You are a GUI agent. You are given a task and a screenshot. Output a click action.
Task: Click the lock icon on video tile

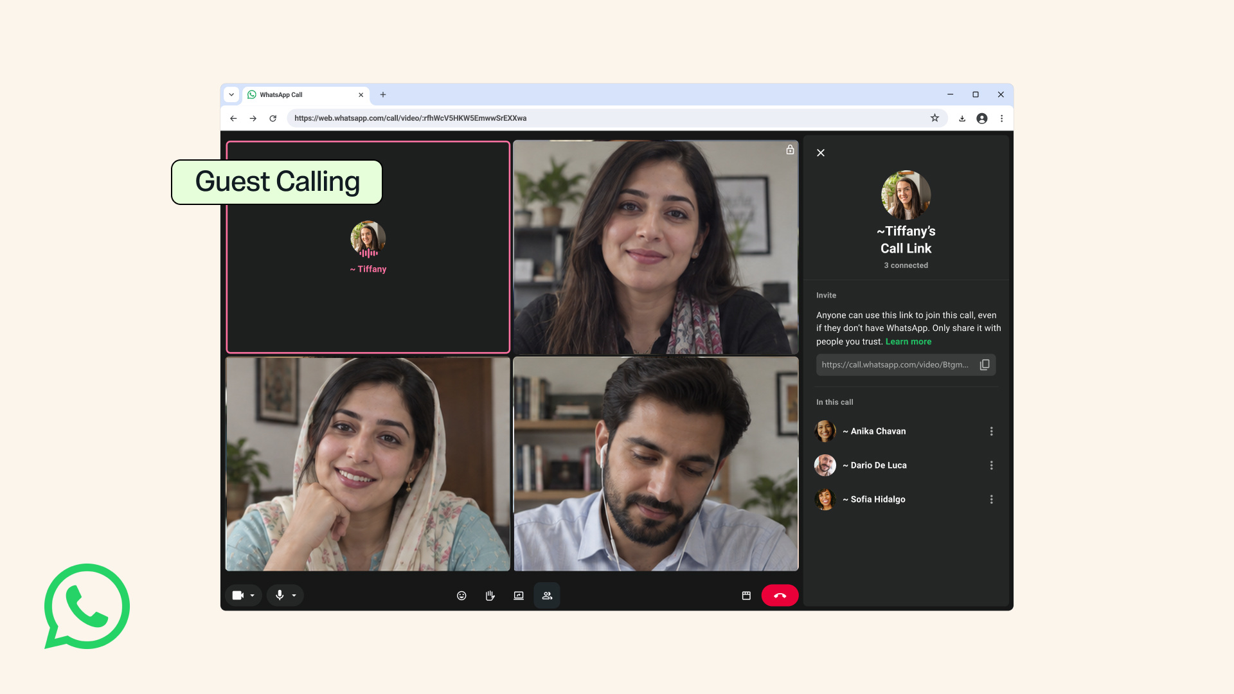pos(790,150)
